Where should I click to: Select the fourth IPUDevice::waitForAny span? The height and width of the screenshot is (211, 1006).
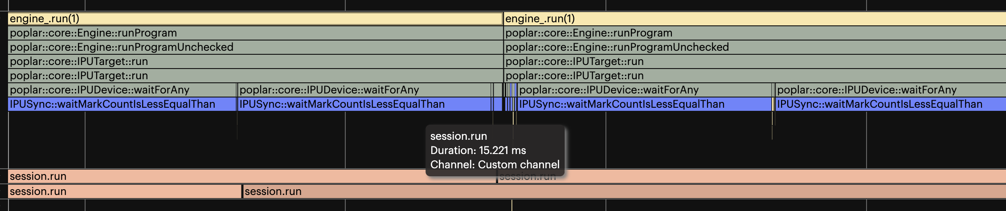[891, 90]
